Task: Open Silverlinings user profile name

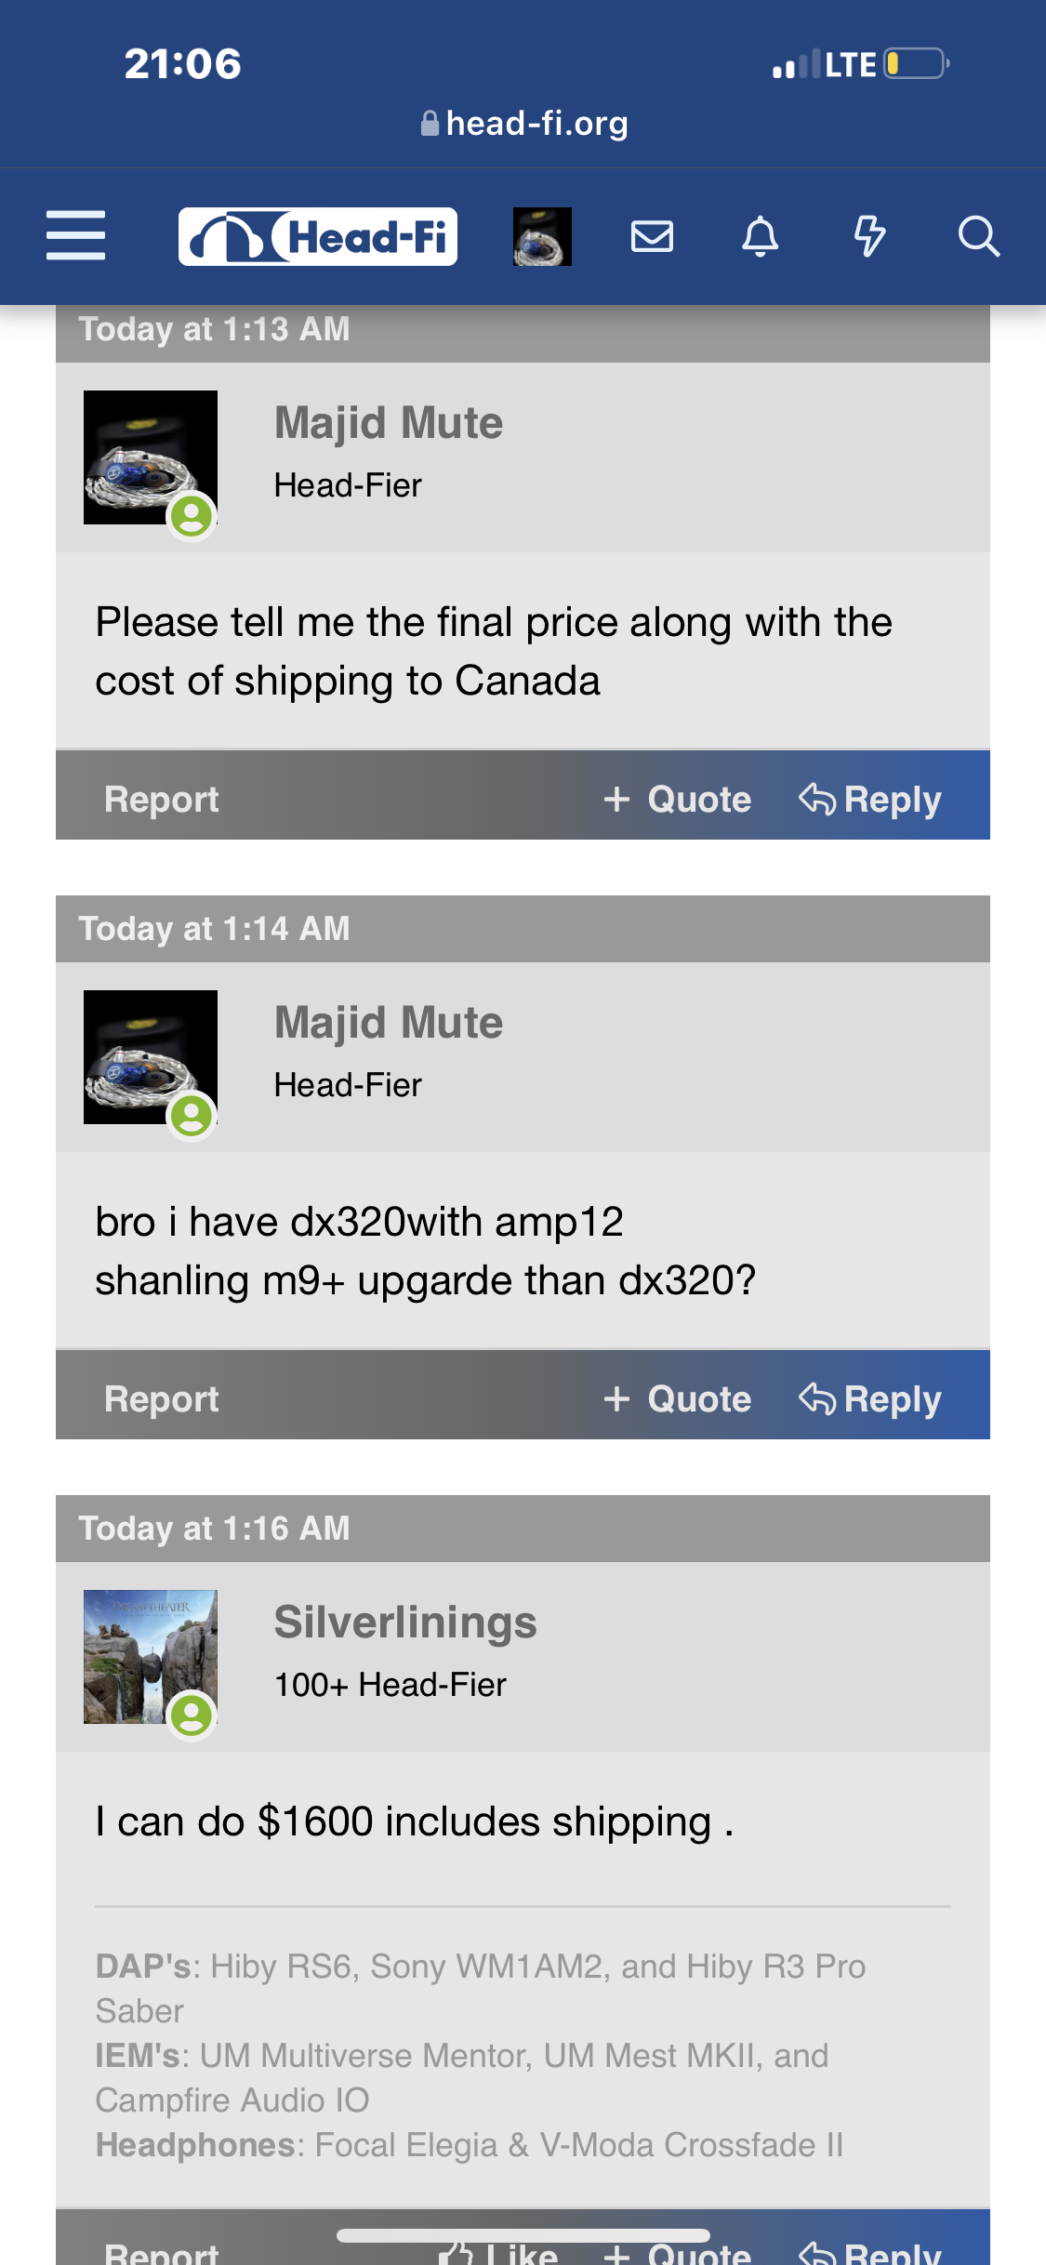Action: 405,1623
